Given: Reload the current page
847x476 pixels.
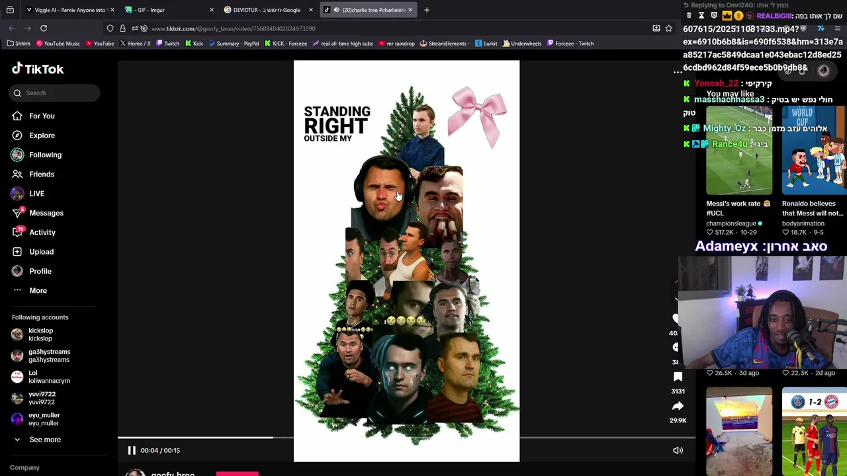Looking at the screenshot, I should pos(44,28).
